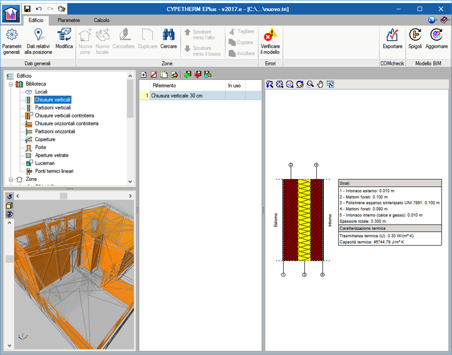Screen dimensions: 452x355
Task: Run Verificare il modello check
Action: pyautogui.click(x=270, y=42)
